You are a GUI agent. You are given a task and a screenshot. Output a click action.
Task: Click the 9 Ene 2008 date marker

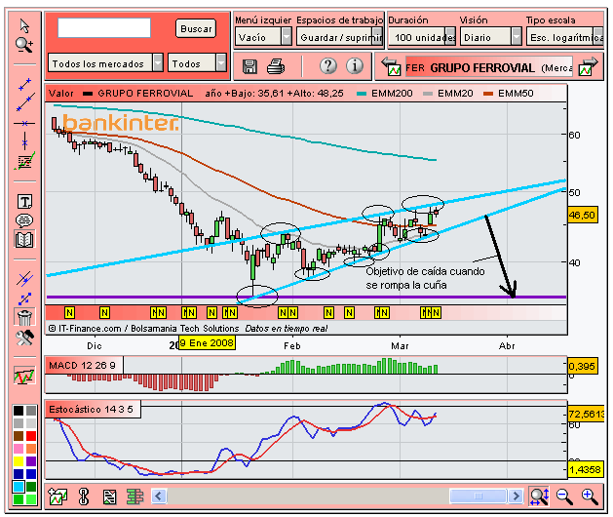[207, 342]
